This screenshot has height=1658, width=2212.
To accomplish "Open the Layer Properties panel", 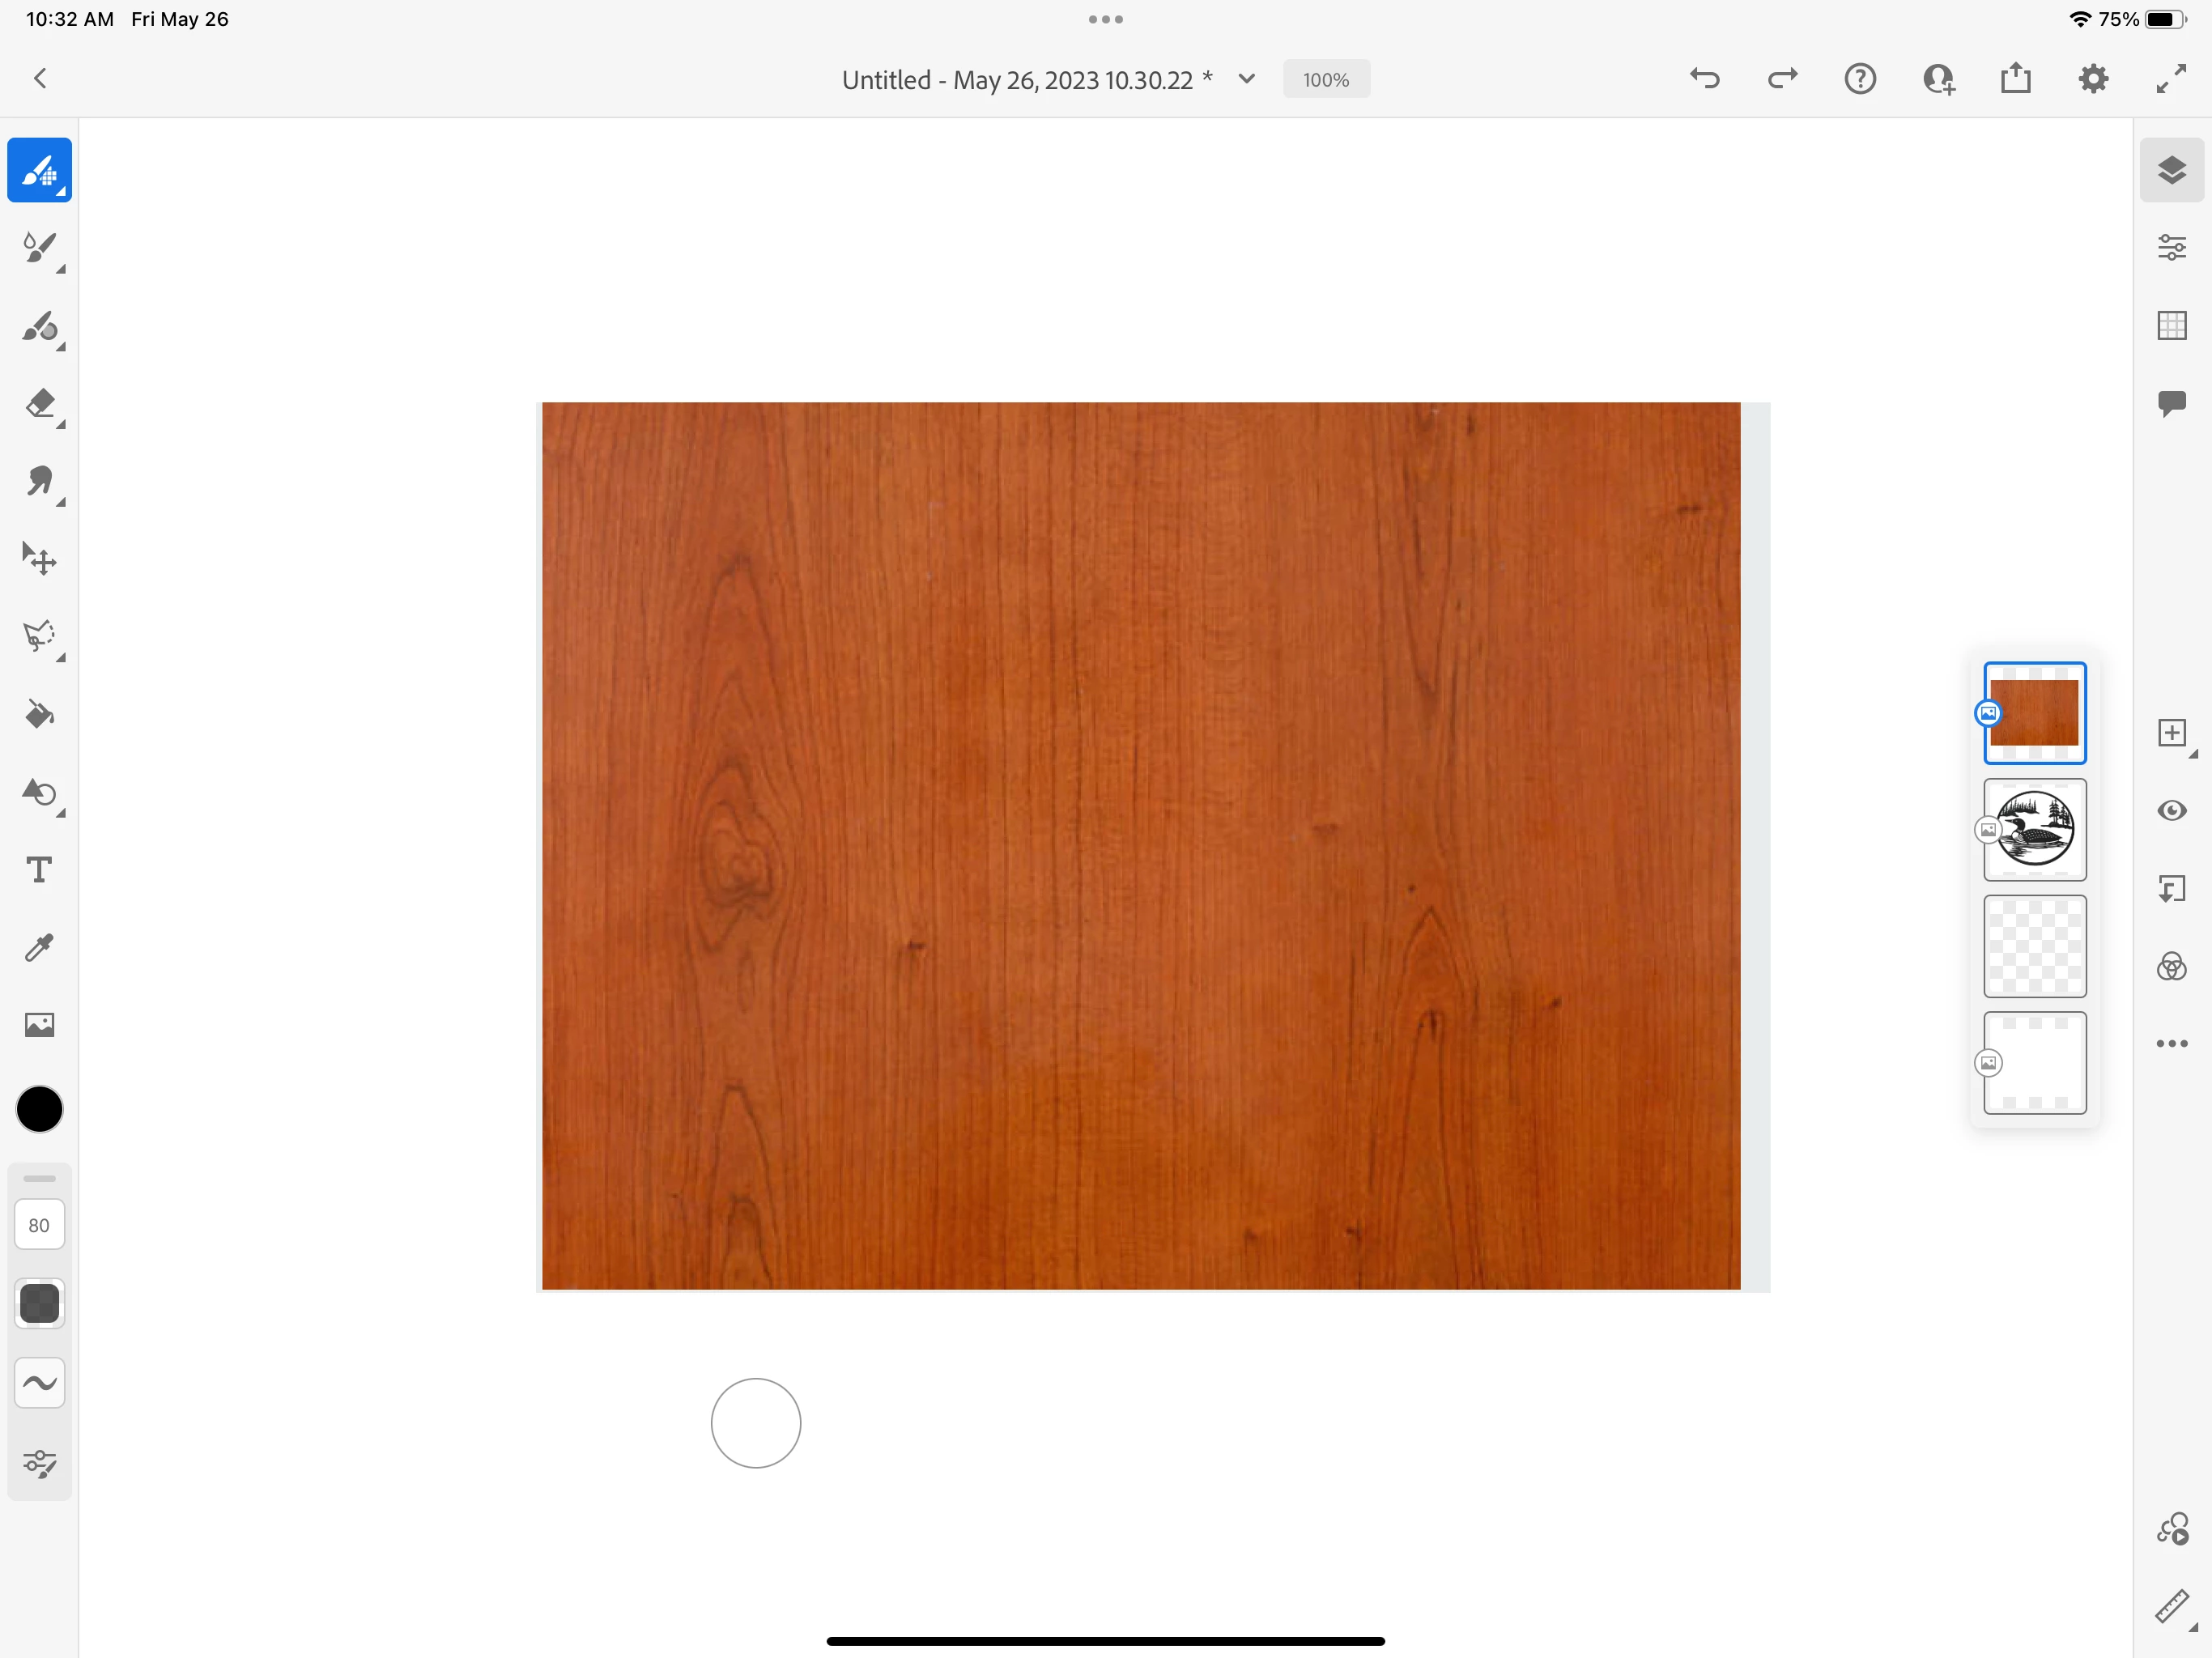I will pyautogui.click(x=2171, y=247).
